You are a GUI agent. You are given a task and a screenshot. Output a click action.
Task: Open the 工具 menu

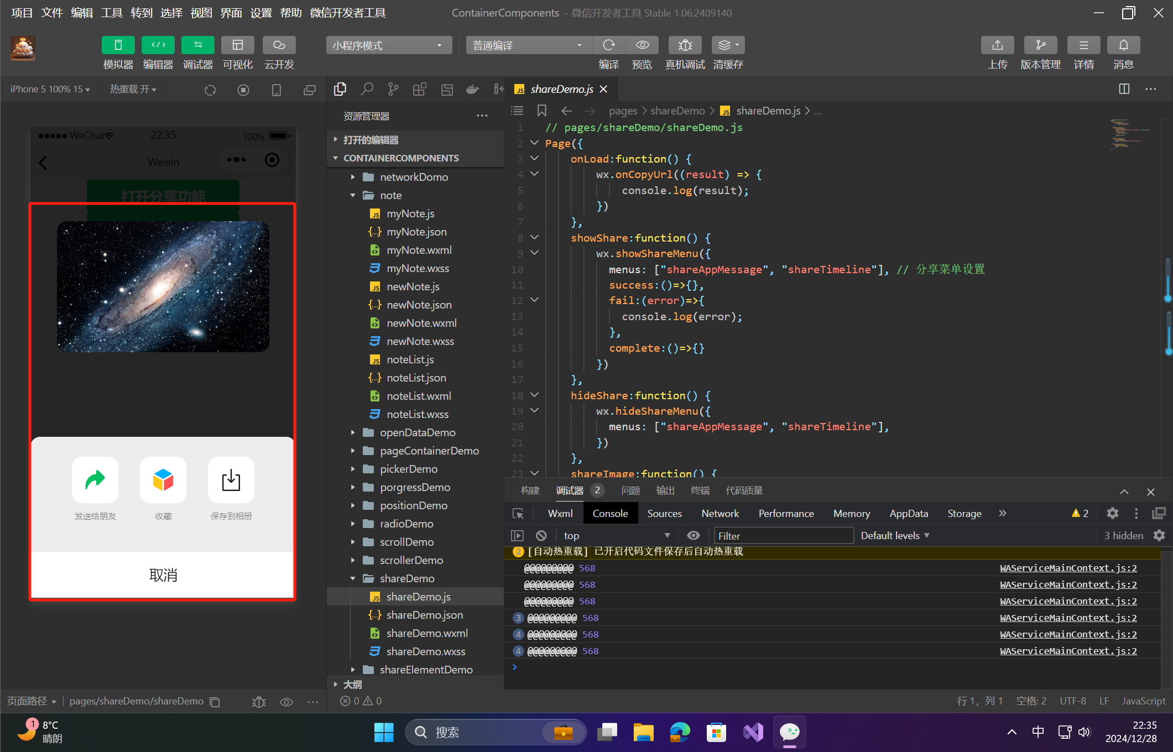coord(111,13)
